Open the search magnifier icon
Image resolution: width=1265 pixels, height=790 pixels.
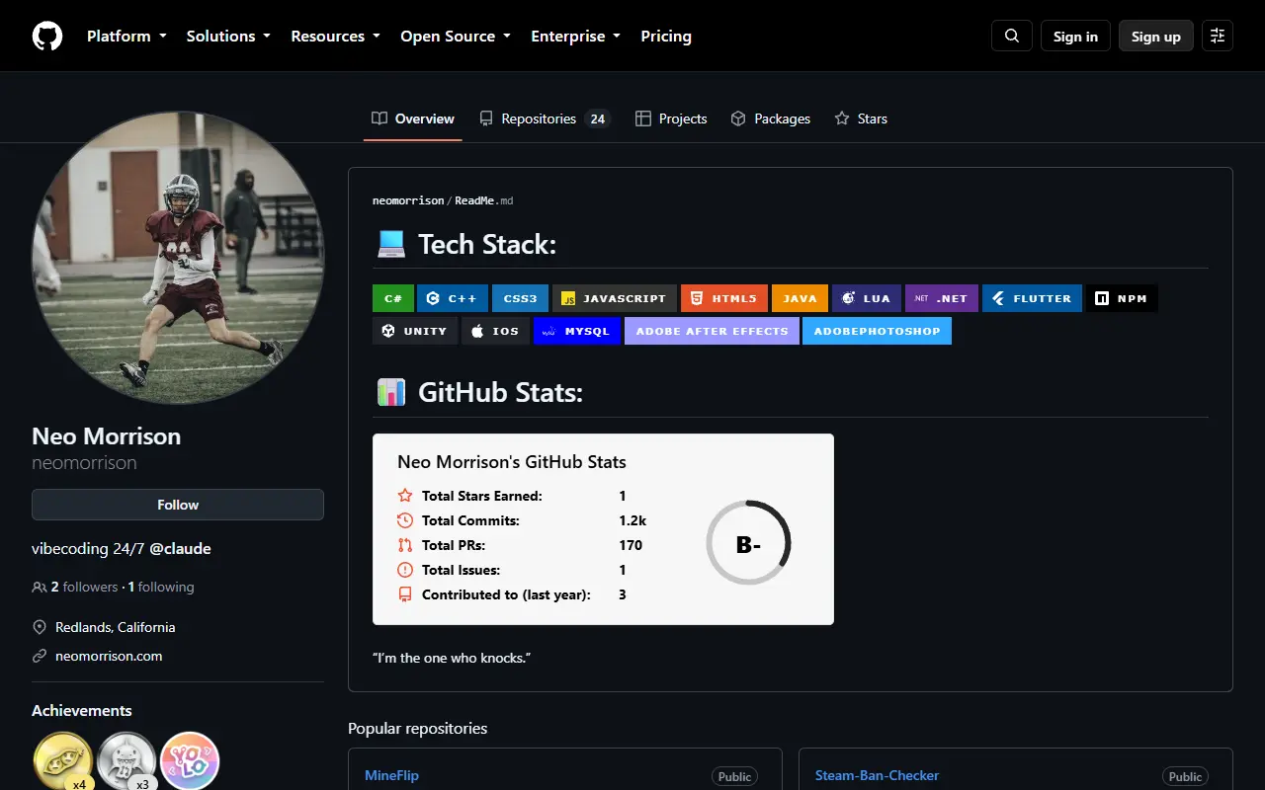pos(1012,37)
